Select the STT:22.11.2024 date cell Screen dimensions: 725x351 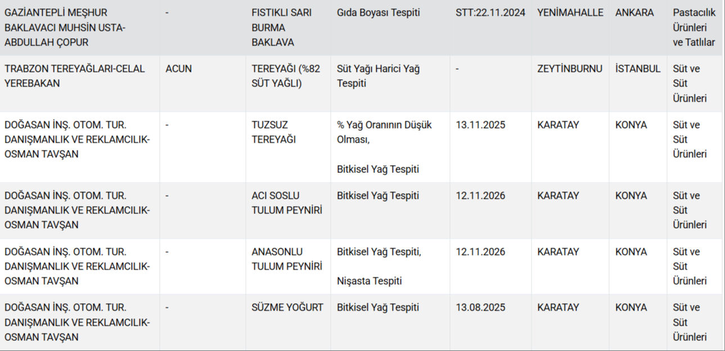tap(490, 13)
